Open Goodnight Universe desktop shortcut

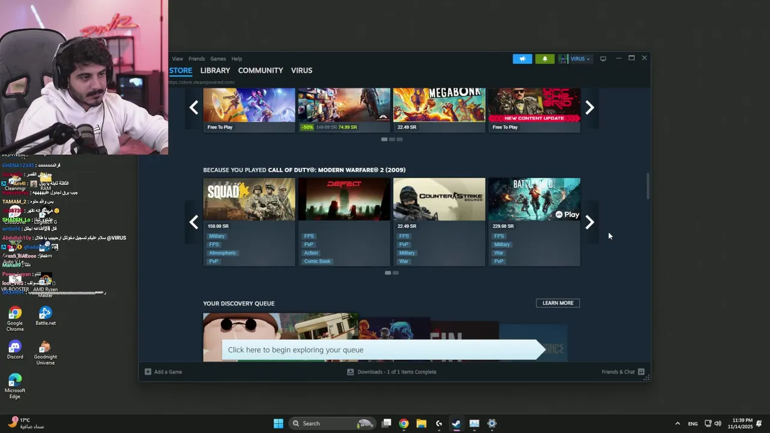(x=45, y=353)
